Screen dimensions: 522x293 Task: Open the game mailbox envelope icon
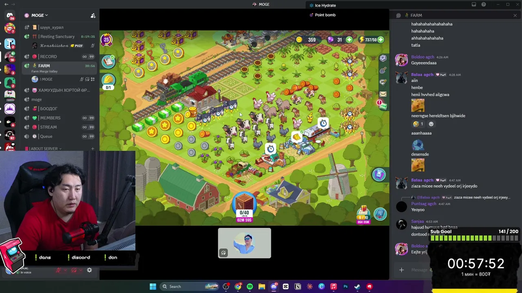point(383,94)
